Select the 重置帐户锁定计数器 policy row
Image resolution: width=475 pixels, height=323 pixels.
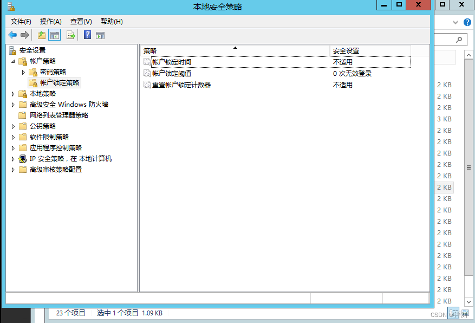[277, 85]
